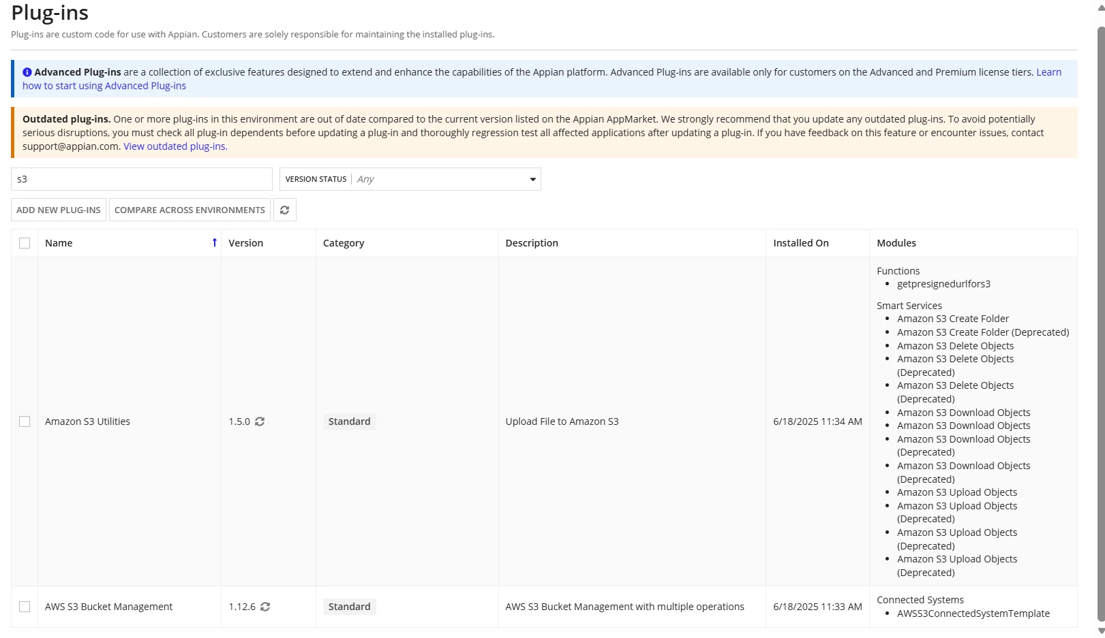The width and height of the screenshot is (1105, 638).
Task: Click the Add New Plug-ins button
Action: 59,210
